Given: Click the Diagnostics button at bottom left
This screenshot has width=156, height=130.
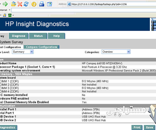Looking at the screenshot, I should tap(9, 127).
